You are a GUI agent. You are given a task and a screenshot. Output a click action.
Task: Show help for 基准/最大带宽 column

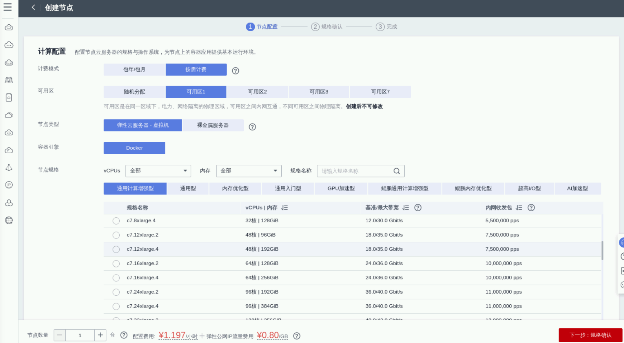click(418, 208)
